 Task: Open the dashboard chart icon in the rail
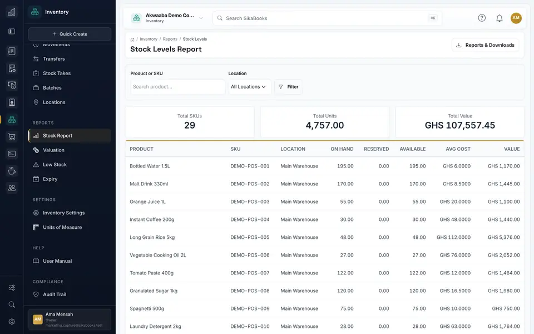[12, 12]
